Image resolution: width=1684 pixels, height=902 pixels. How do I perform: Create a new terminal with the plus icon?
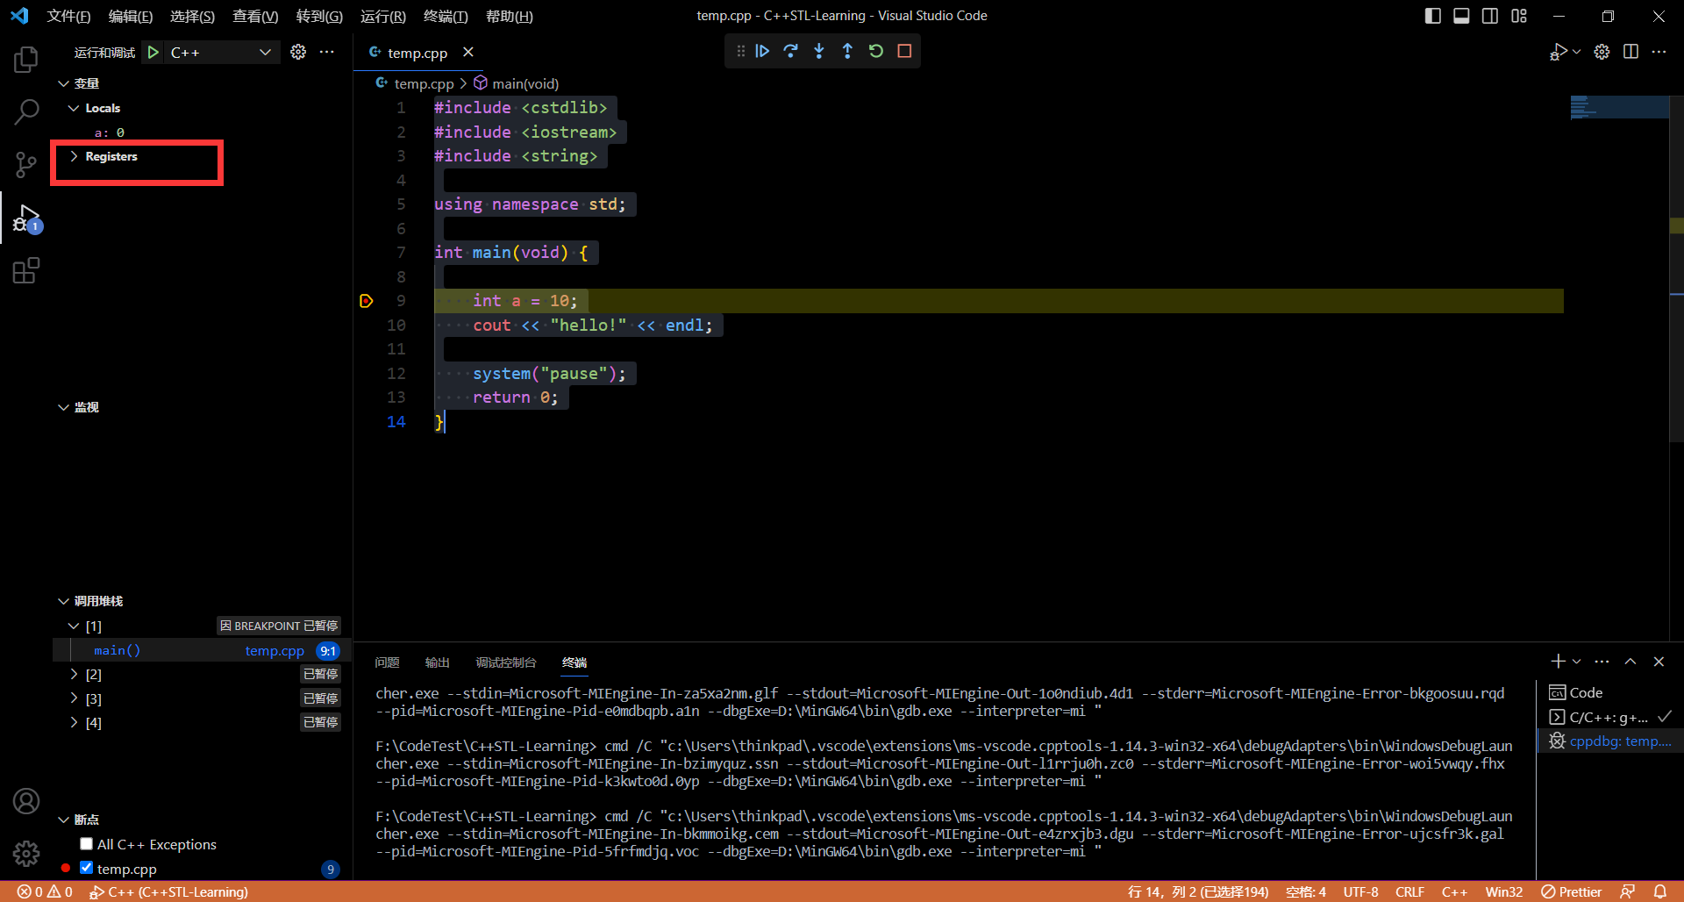pyautogui.click(x=1558, y=661)
